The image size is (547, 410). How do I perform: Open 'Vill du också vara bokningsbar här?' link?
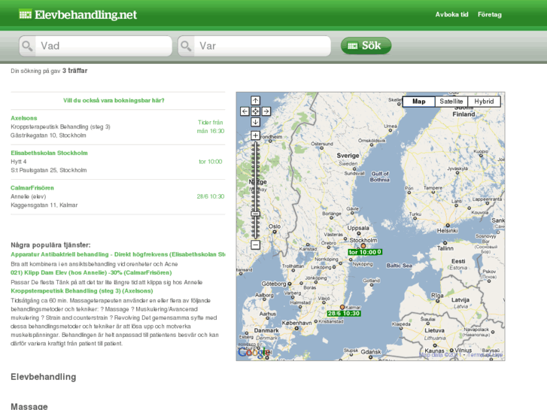coord(114,101)
